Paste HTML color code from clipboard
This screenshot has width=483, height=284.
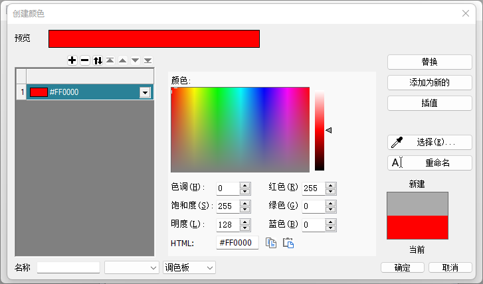[x=288, y=243]
